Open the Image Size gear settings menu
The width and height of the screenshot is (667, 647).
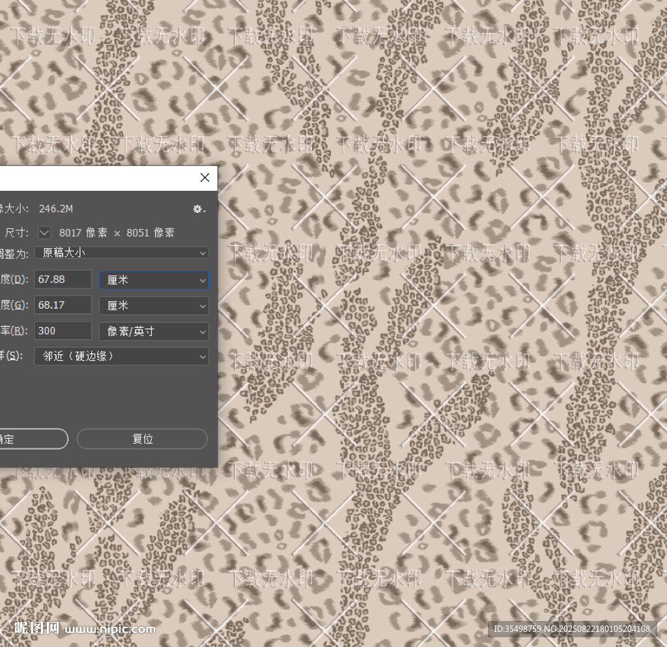tap(199, 209)
